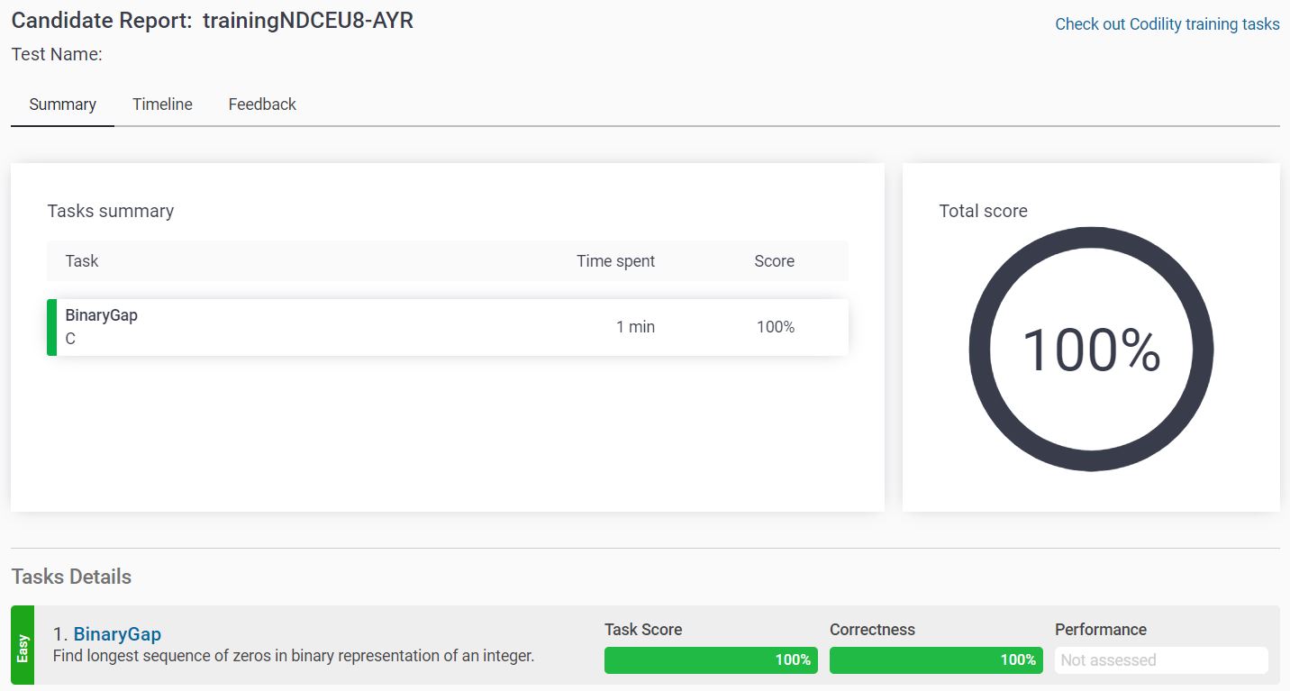Click the language C under BinaryGap
The image size is (1290, 691).
pos(70,340)
